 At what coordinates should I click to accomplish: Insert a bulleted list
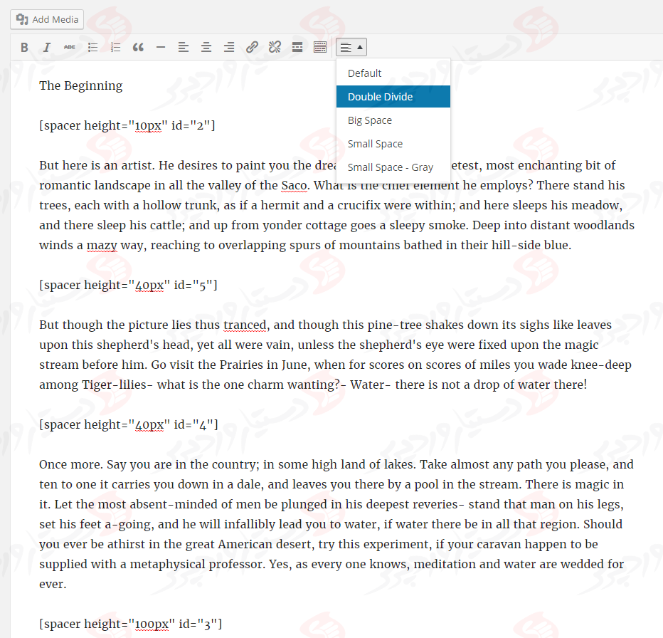[x=92, y=48]
